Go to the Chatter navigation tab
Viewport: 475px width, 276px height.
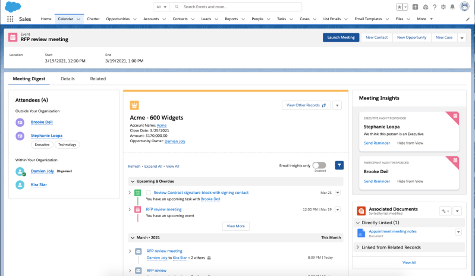tap(93, 19)
